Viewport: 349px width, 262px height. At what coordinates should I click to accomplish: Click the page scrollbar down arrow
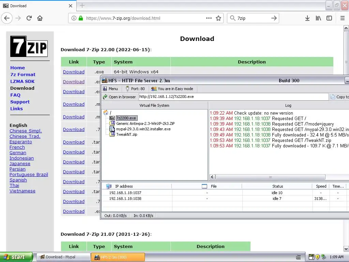point(346,249)
